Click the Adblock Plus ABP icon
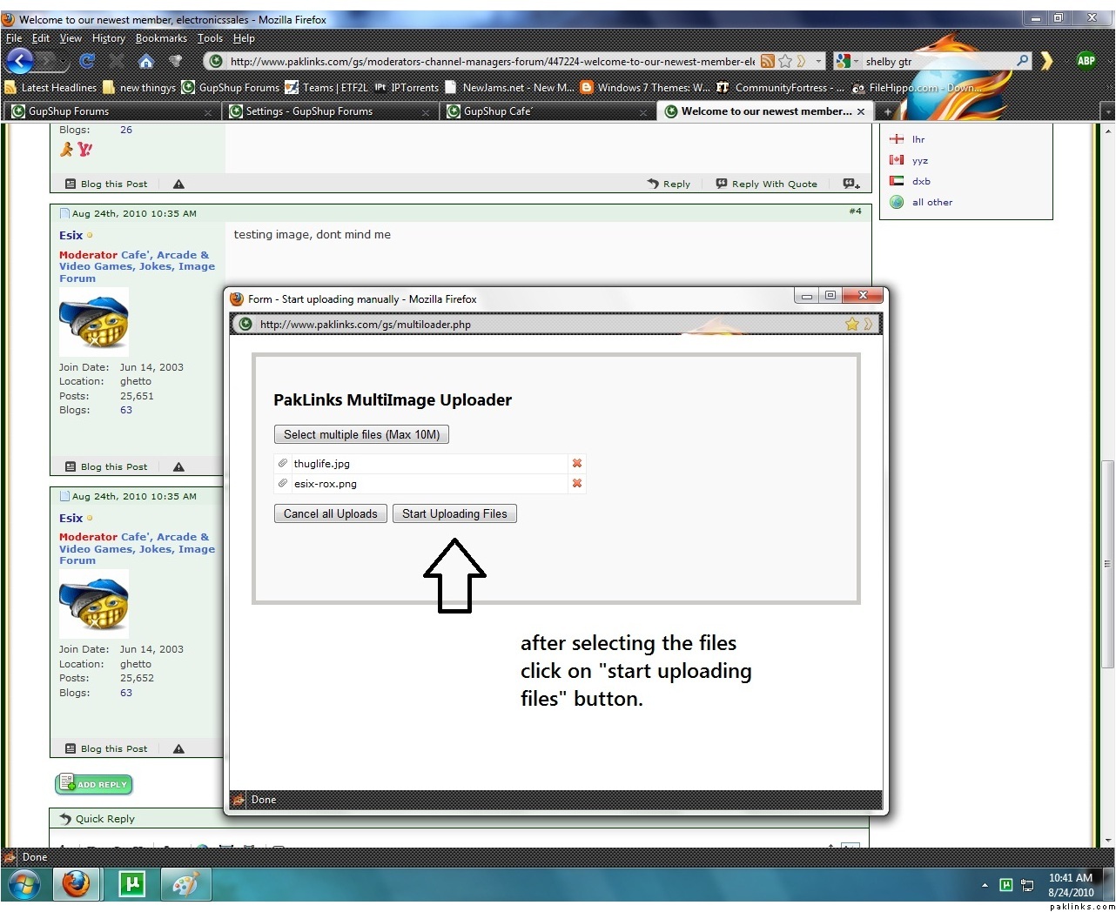The image size is (1116, 912). [1086, 60]
